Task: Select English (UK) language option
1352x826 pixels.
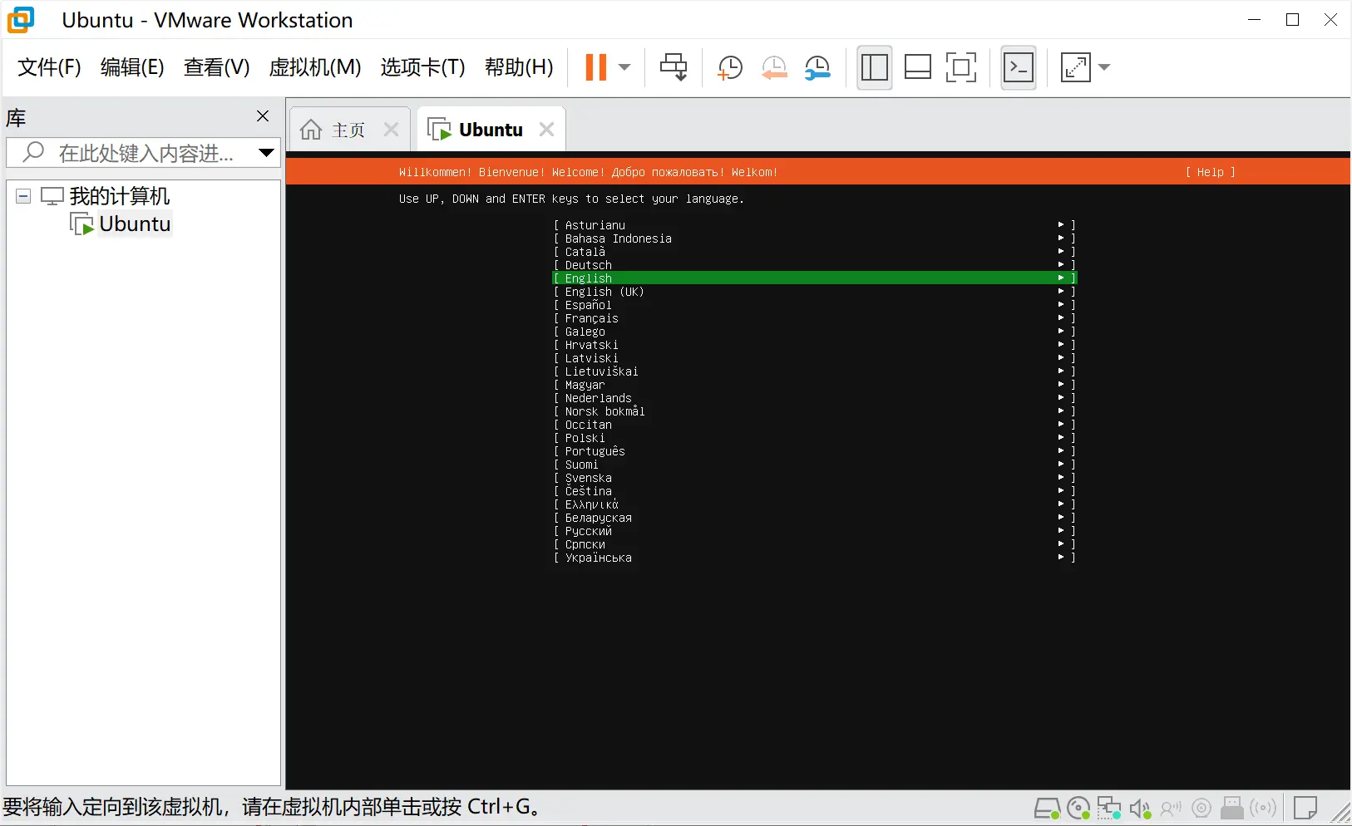Action: point(815,292)
